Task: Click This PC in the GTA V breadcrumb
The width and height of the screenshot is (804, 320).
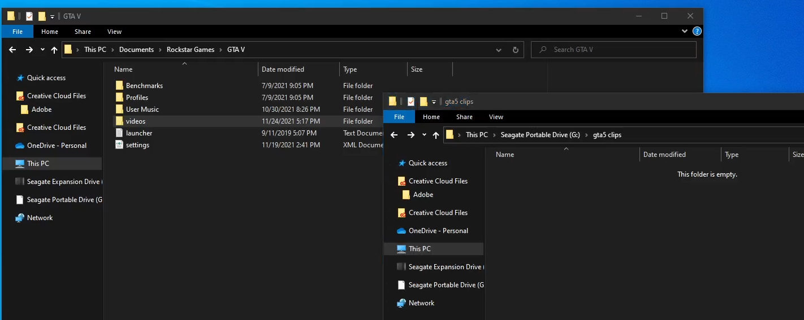Action: point(95,50)
